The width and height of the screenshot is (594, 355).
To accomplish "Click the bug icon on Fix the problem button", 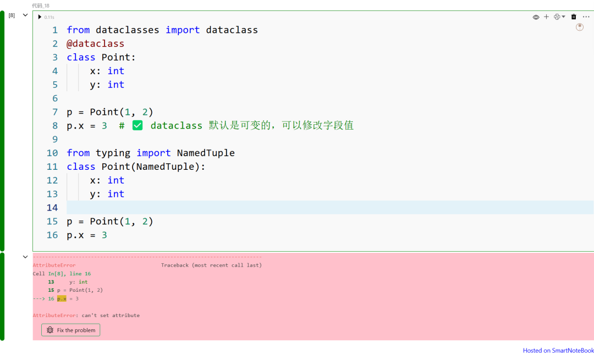I will (50, 330).
